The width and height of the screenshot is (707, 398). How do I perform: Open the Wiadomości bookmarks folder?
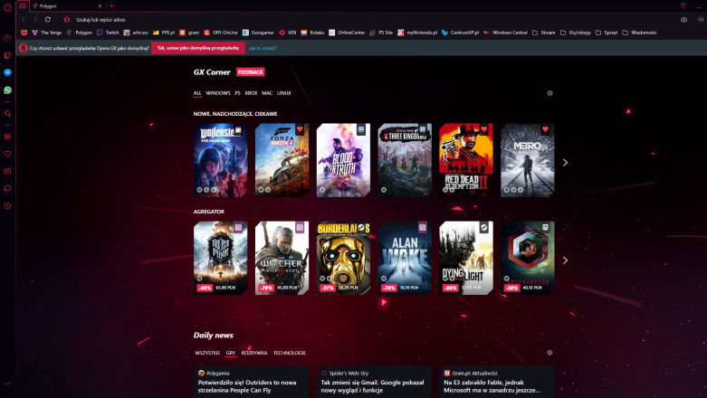pyautogui.click(x=639, y=33)
